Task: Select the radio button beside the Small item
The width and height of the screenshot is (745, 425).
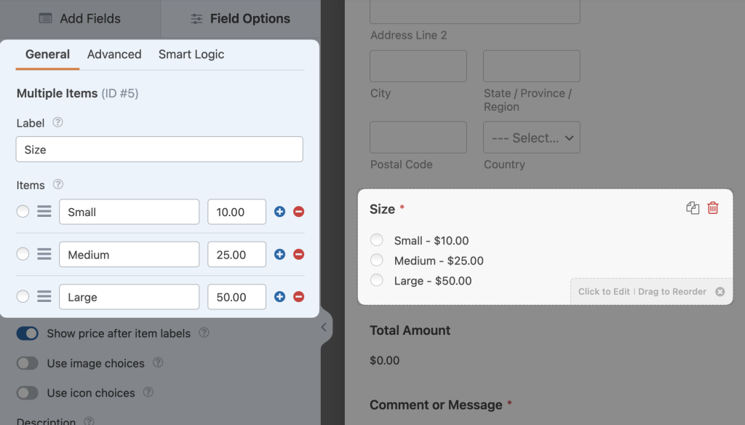Action: pos(23,212)
